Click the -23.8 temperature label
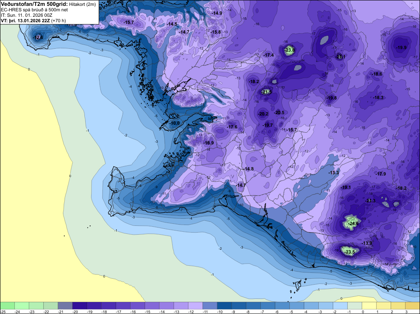The image size is (420, 314). coord(289,50)
